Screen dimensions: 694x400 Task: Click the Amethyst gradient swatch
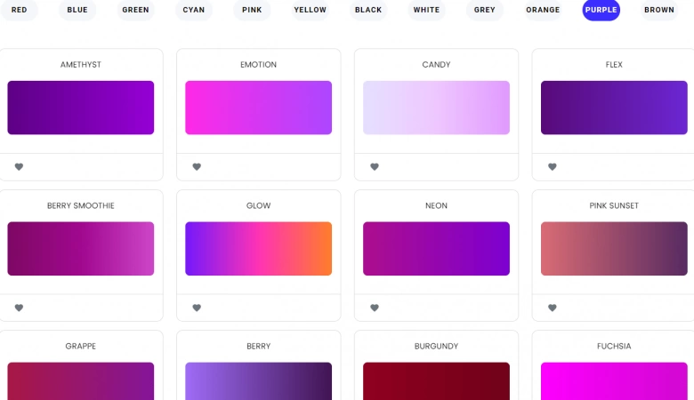(x=81, y=108)
